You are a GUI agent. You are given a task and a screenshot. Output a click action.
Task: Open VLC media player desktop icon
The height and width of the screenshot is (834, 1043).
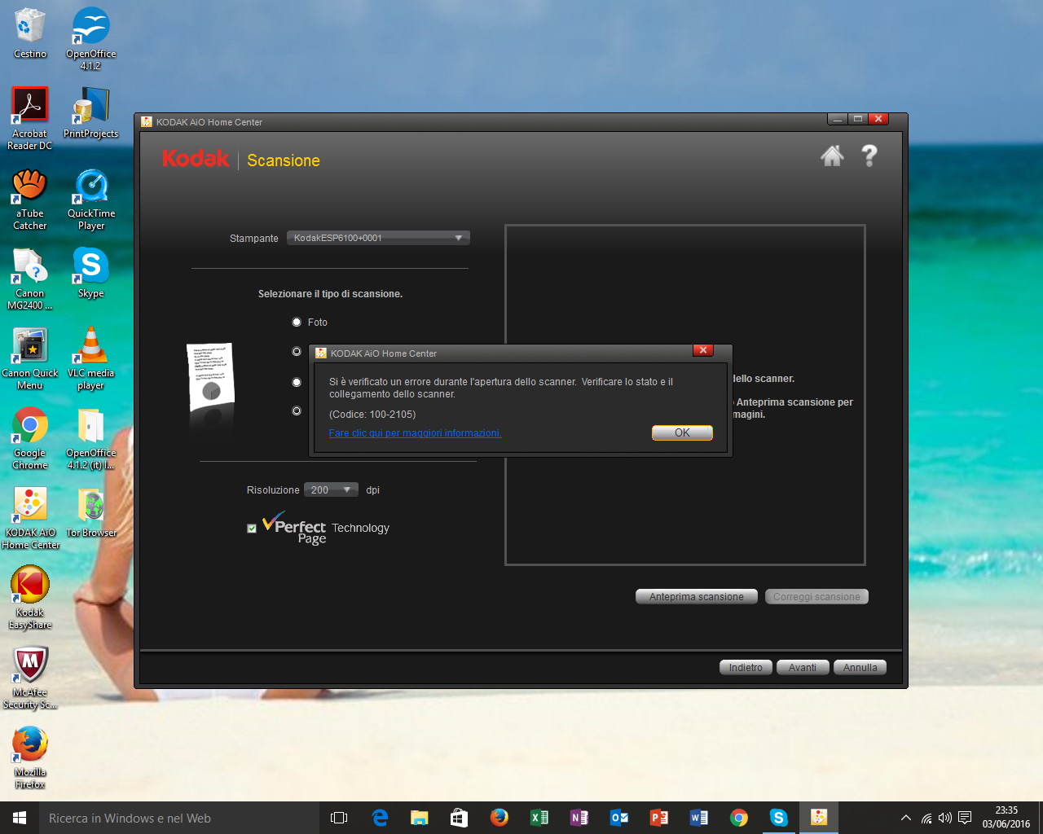coord(91,358)
